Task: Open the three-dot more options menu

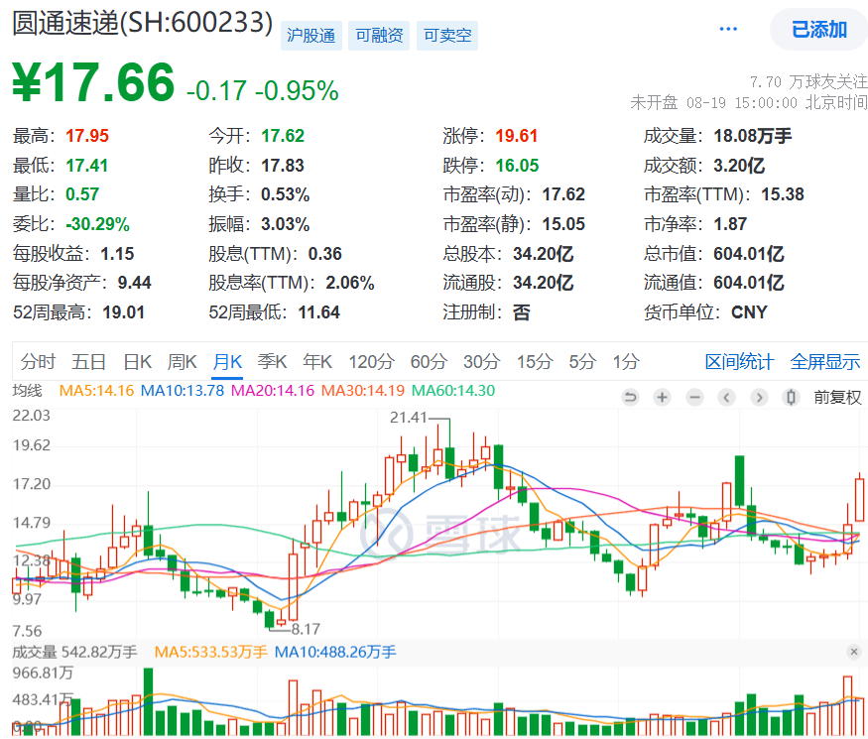Action: (728, 29)
